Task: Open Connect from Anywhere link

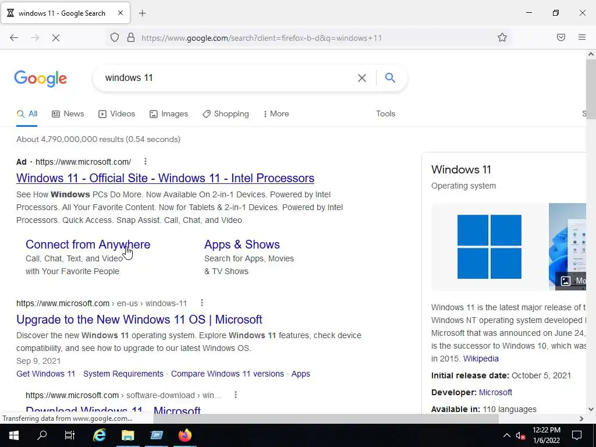Action: [88, 244]
